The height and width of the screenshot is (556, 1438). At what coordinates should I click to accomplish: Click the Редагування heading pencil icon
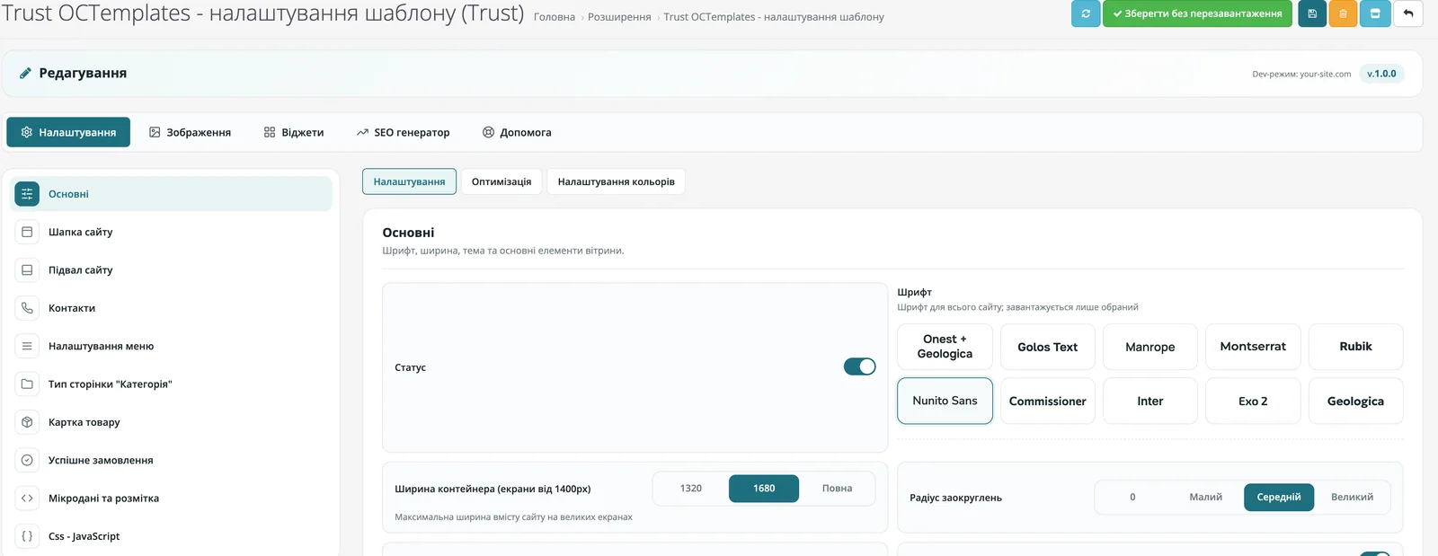pos(25,74)
